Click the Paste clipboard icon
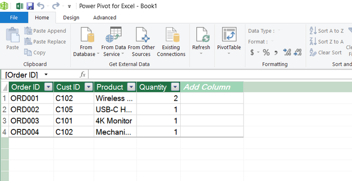The image size is (352, 181). coord(13,35)
